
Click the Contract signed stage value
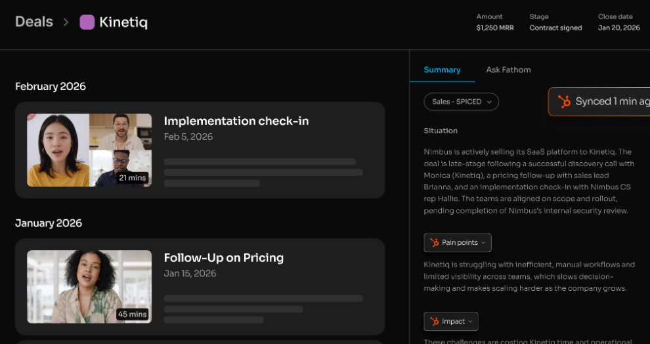555,28
